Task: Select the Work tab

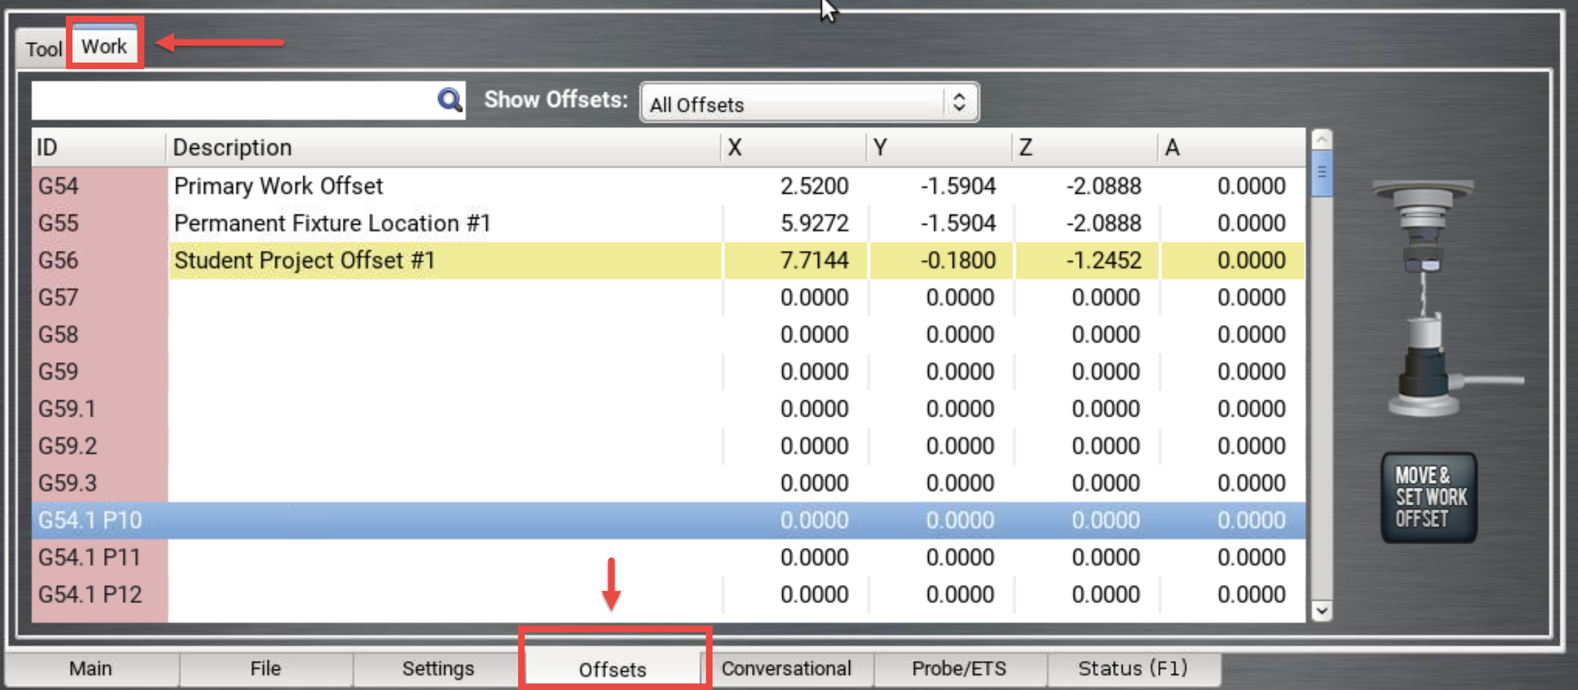Action: tap(104, 46)
